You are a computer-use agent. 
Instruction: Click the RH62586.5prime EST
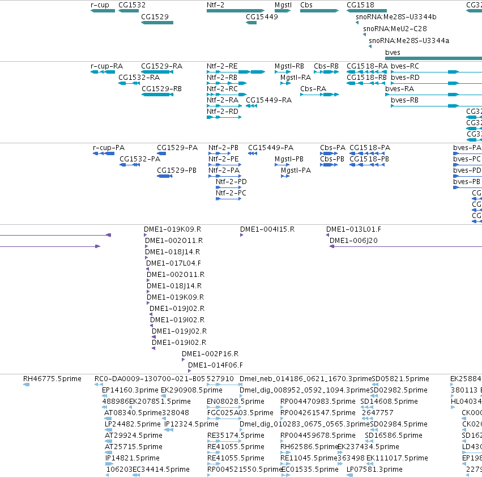[285, 453]
